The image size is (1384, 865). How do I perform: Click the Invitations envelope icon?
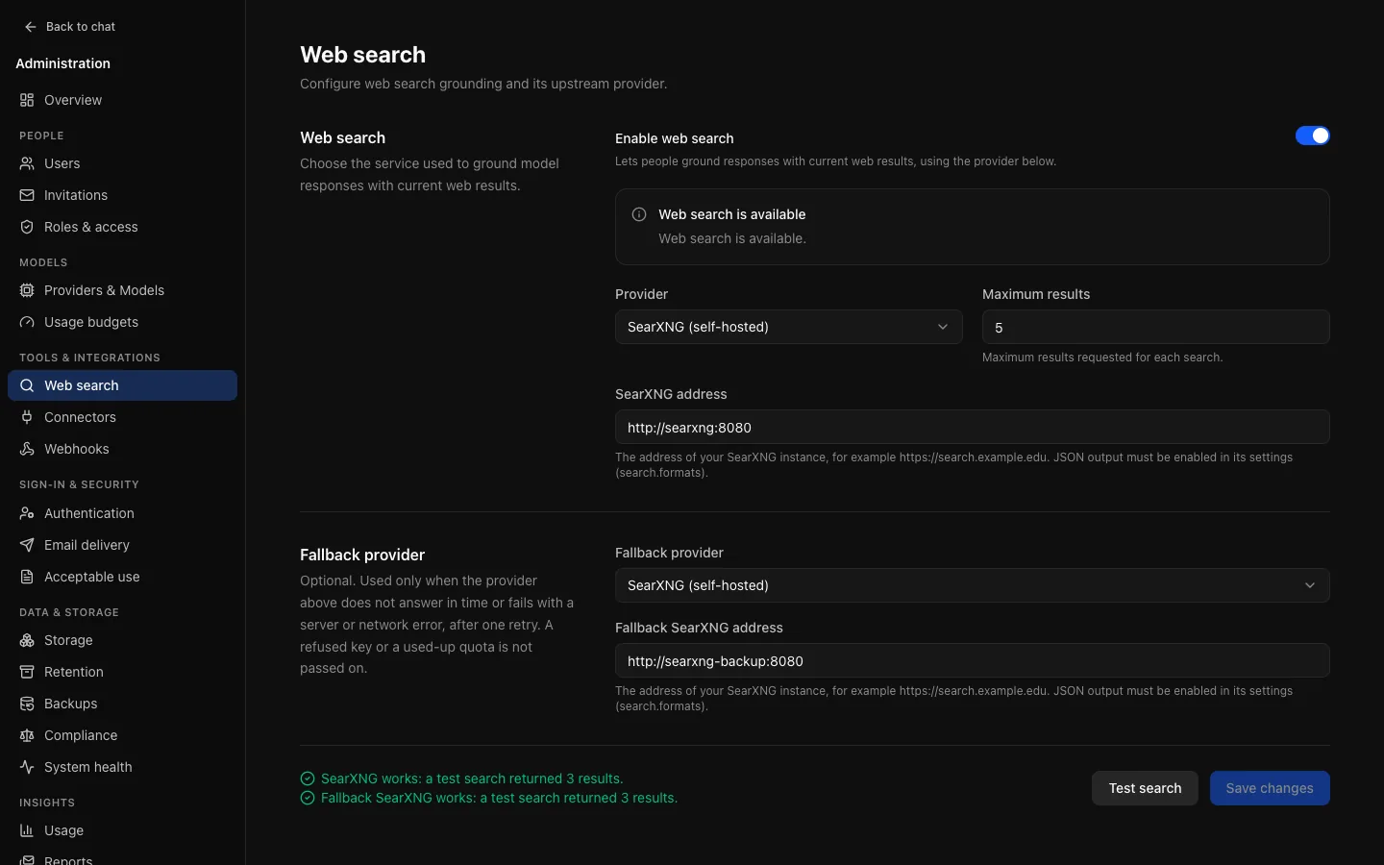[27, 195]
